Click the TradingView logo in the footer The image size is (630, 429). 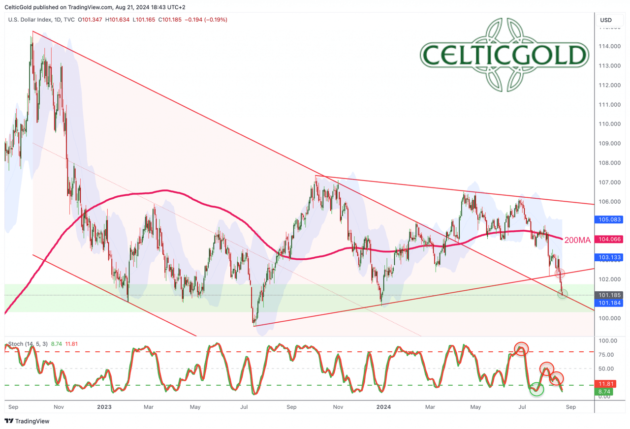[27, 421]
